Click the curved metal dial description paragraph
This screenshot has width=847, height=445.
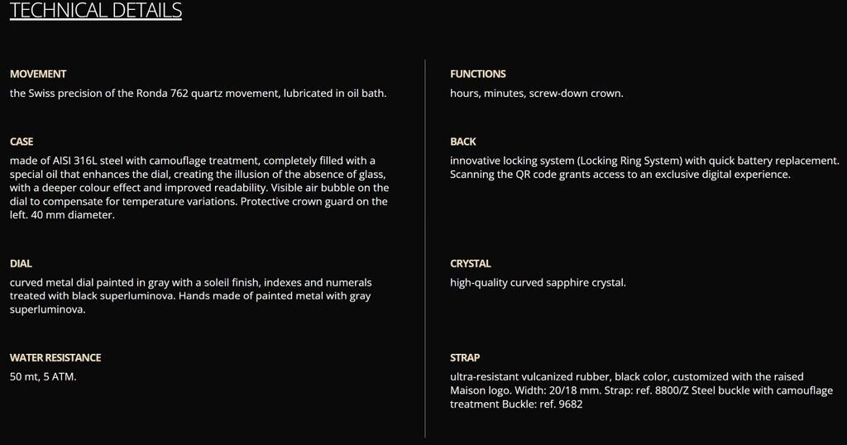[190, 296]
